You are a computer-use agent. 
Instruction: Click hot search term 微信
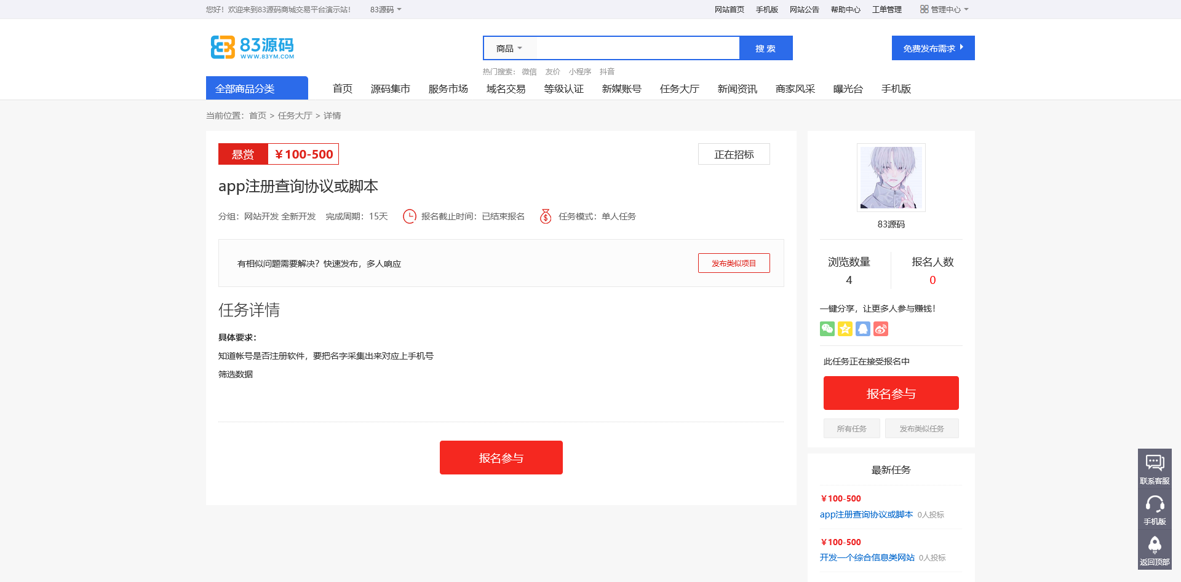[530, 71]
